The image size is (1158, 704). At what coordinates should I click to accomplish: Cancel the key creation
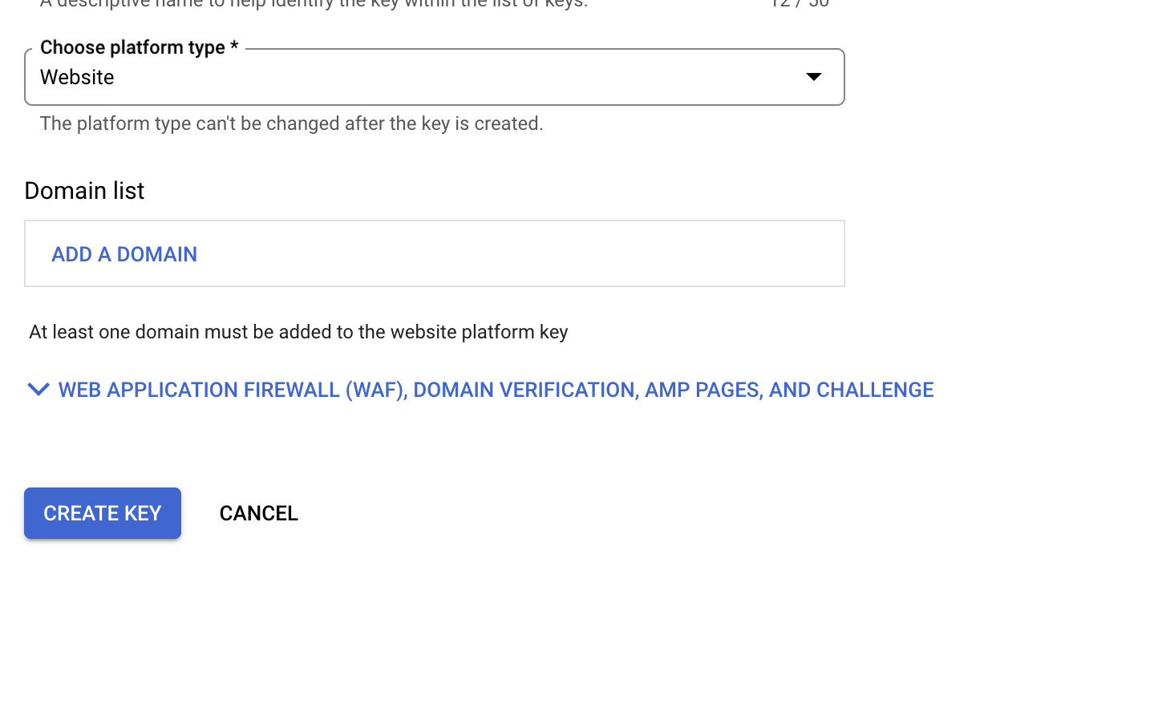(258, 513)
